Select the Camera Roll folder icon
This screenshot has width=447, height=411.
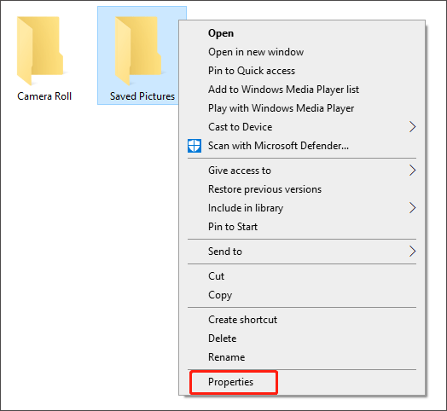pos(40,50)
